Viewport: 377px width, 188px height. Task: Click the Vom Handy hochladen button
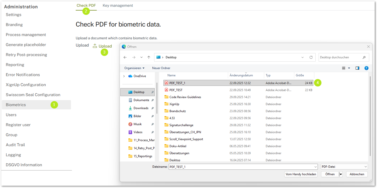[x=301, y=174]
